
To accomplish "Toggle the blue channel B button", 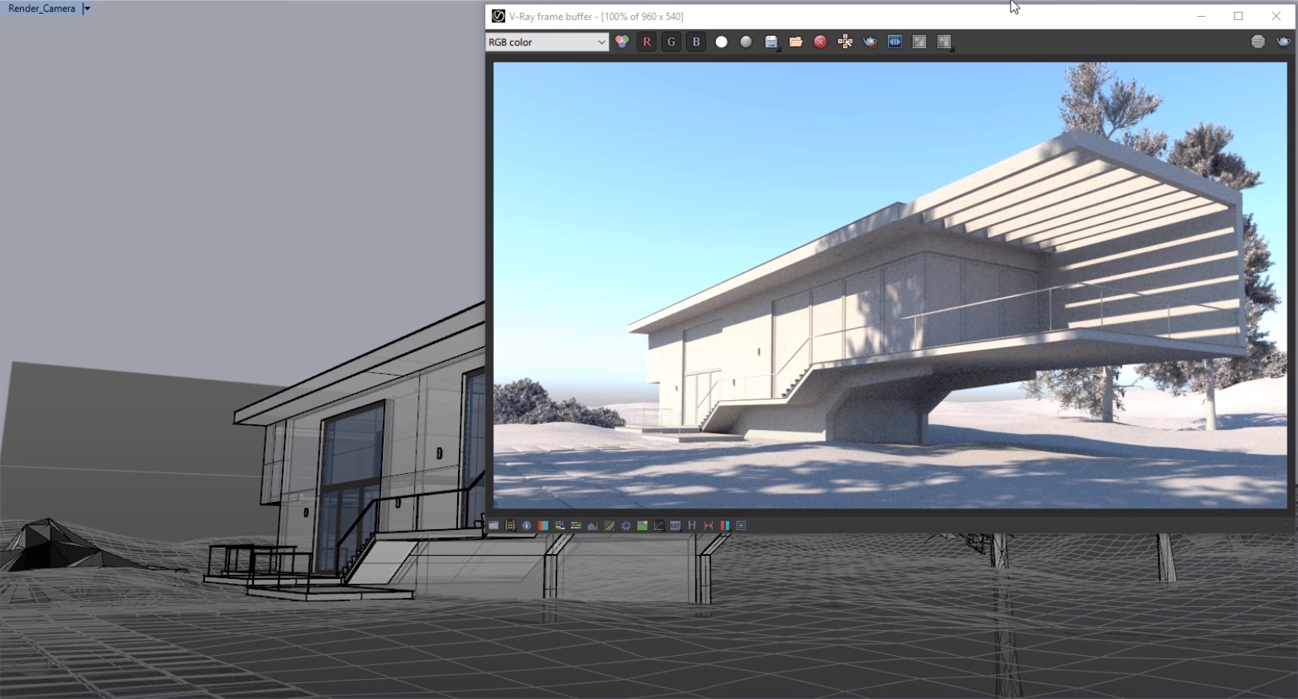I will point(697,42).
